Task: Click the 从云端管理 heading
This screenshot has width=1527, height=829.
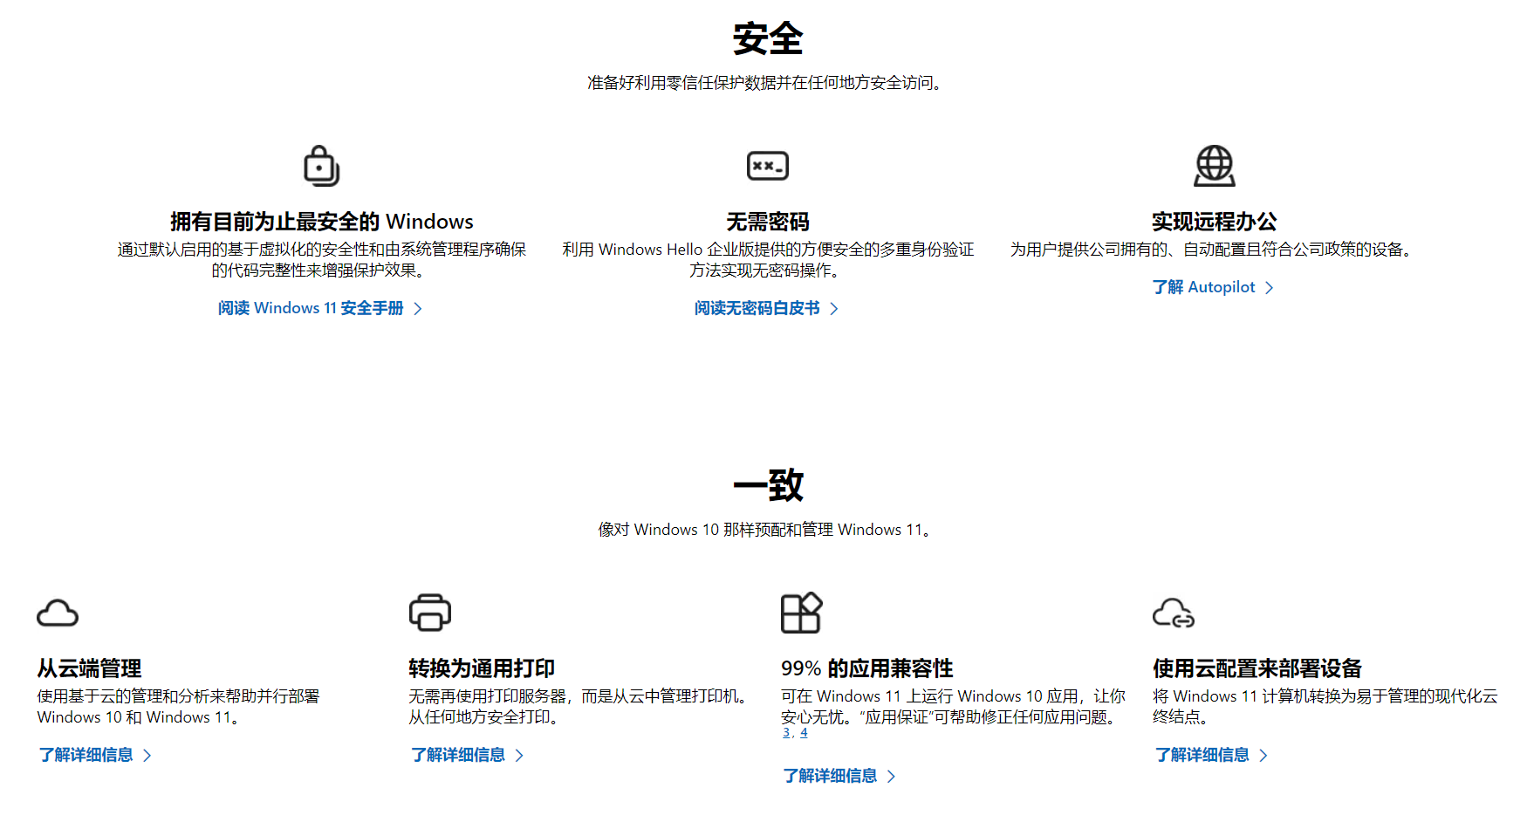Action: tap(89, 668)
